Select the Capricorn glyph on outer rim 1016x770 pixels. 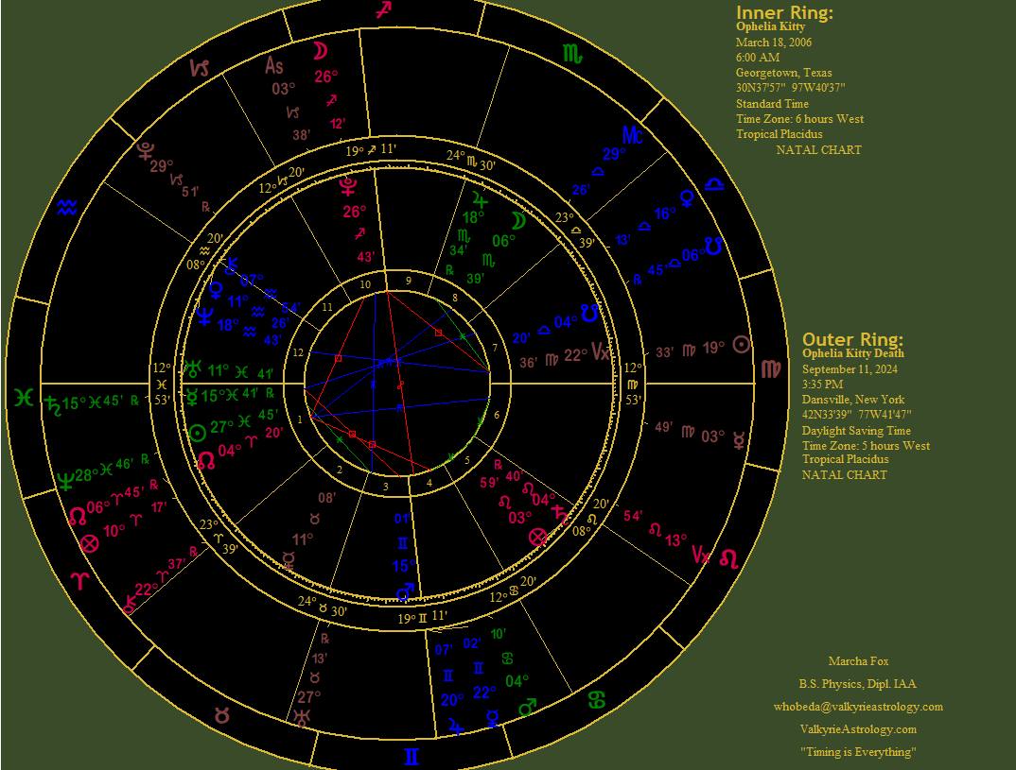pyautogui.click(x=200, y=68)
